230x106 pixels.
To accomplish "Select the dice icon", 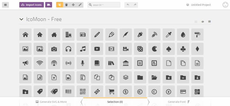I will pos(140,49).
